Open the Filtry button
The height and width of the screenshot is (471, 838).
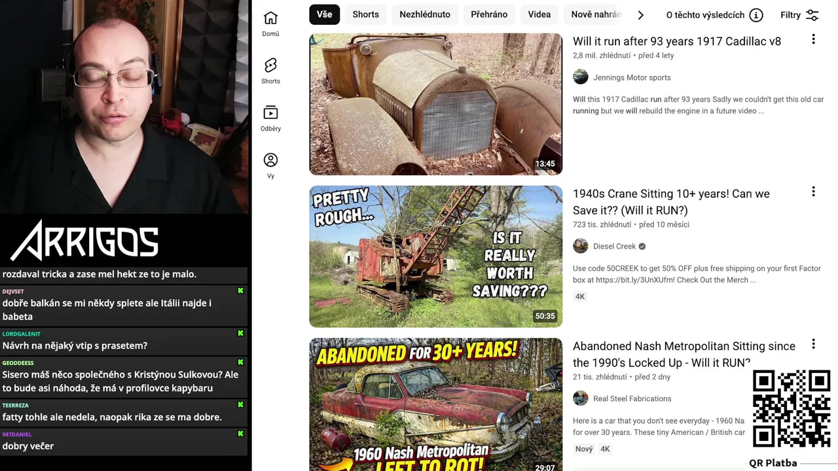(799, 15)
